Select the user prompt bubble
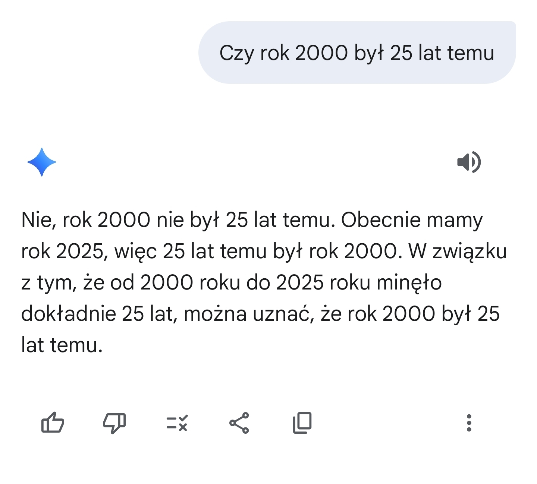This screenshot has height=484, width=537. coord(357,53)
